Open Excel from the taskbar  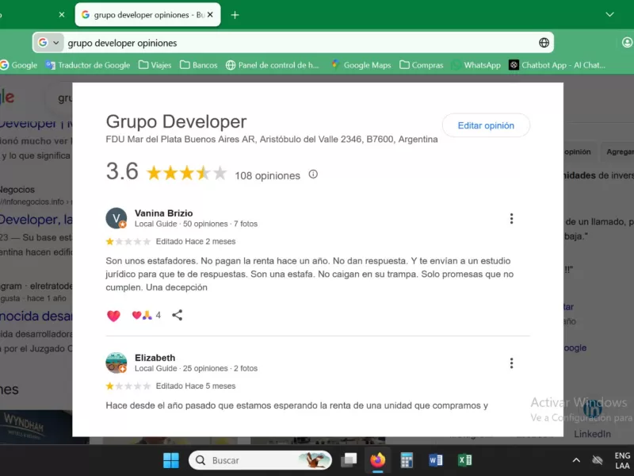[x=464, y=460]
